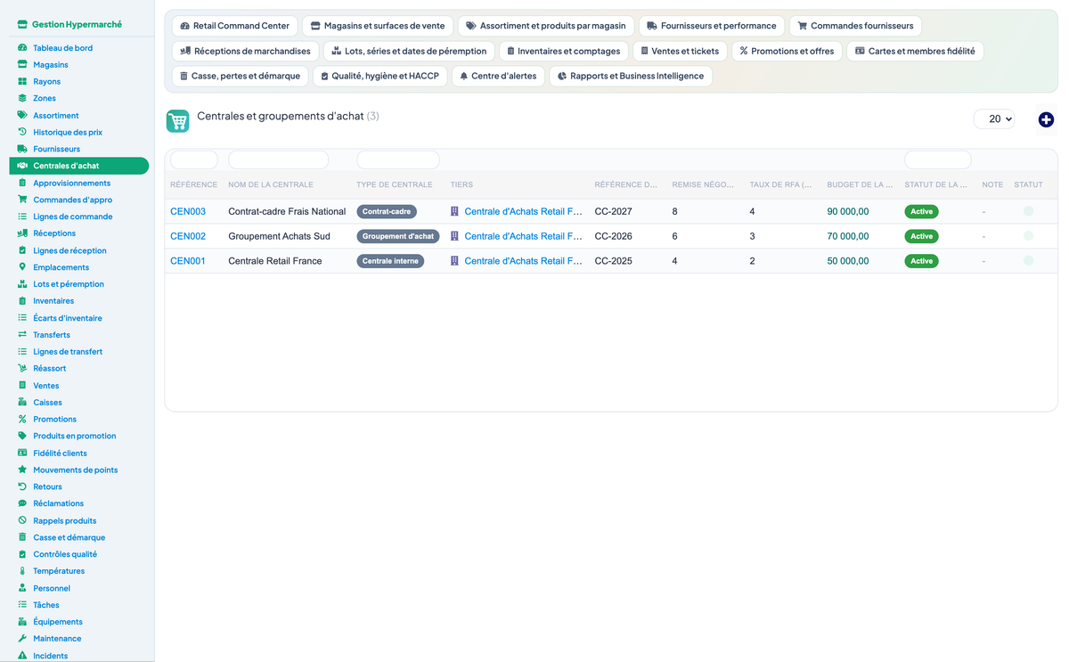Click the plus icon to add a centrale
This screenshot has height=662, width=1069.
[x=1046, y=119]
